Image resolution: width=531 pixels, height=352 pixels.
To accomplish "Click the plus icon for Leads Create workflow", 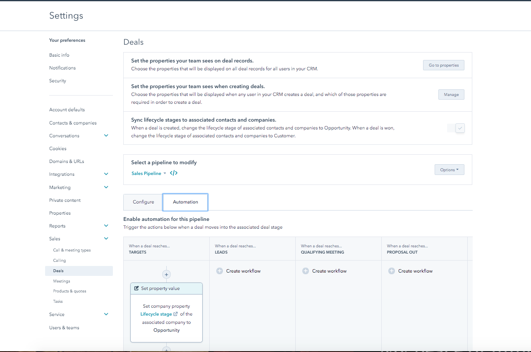I will tap(219, 271).
